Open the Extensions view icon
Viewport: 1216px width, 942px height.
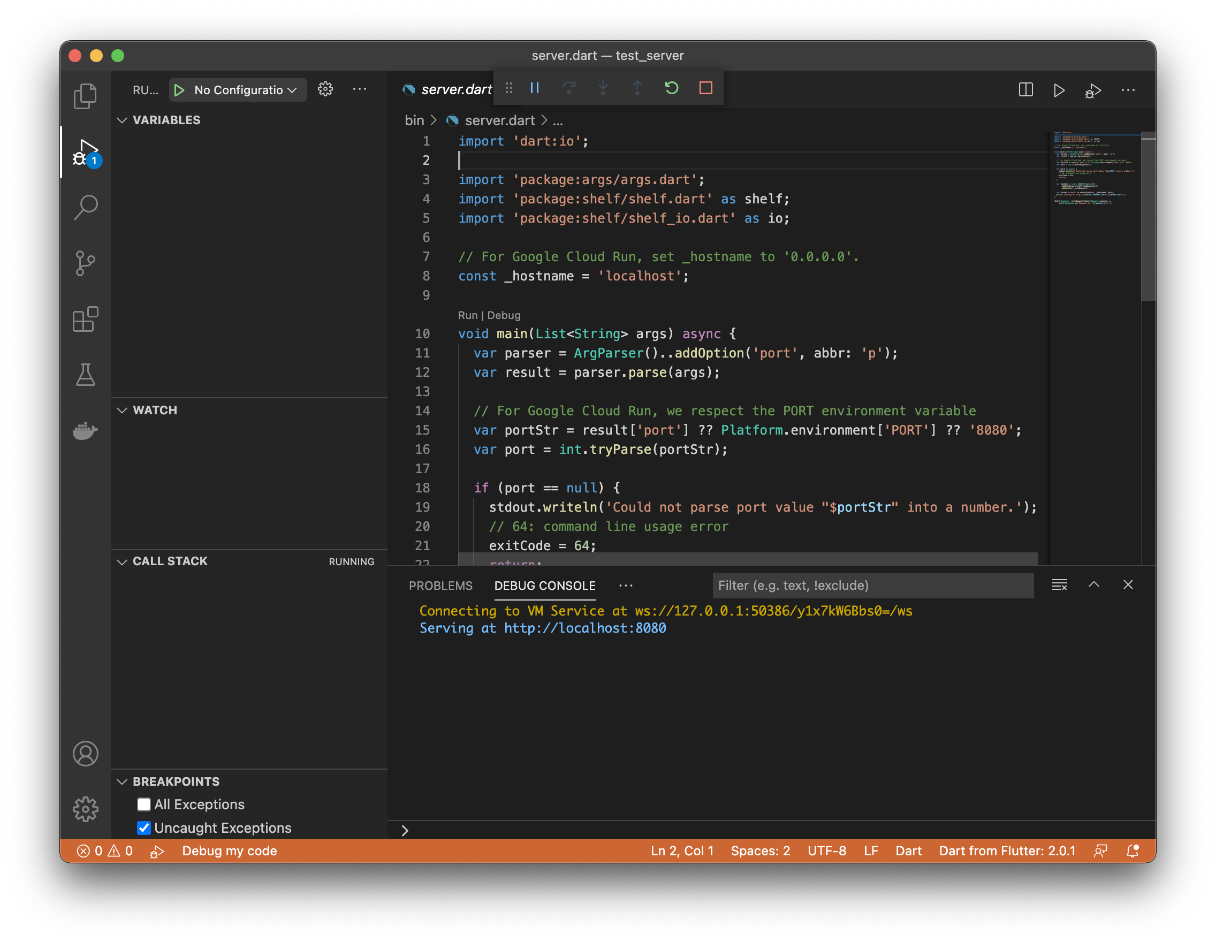pyautogui.click(x=85, y=319)
